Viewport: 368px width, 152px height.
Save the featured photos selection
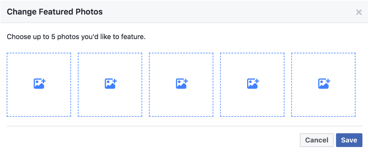point(349,140)
